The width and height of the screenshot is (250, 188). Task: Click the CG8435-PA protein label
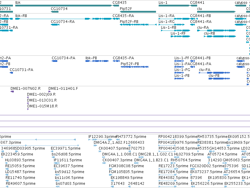coord(123,58)
